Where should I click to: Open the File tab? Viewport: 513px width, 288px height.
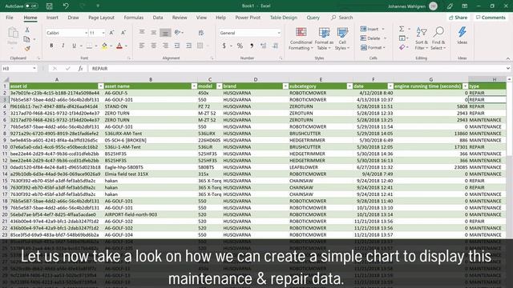(x=10, y=18)
